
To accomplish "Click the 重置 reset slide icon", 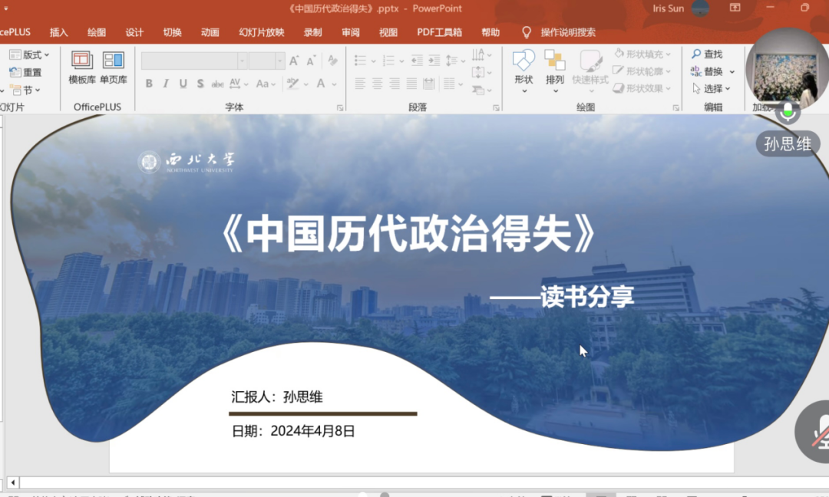I will tap(15, 72).
